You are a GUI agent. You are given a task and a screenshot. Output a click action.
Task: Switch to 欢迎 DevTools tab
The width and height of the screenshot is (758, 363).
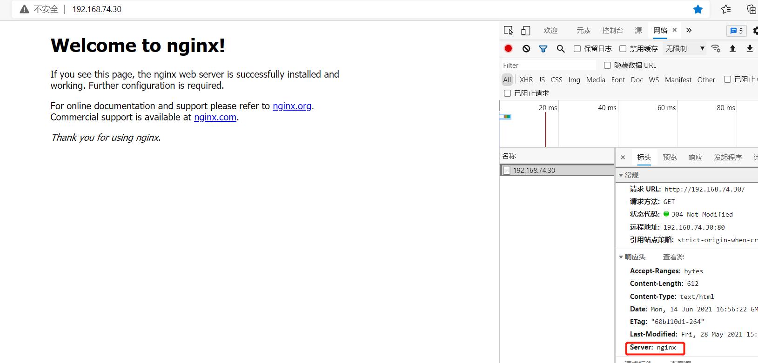550,30
